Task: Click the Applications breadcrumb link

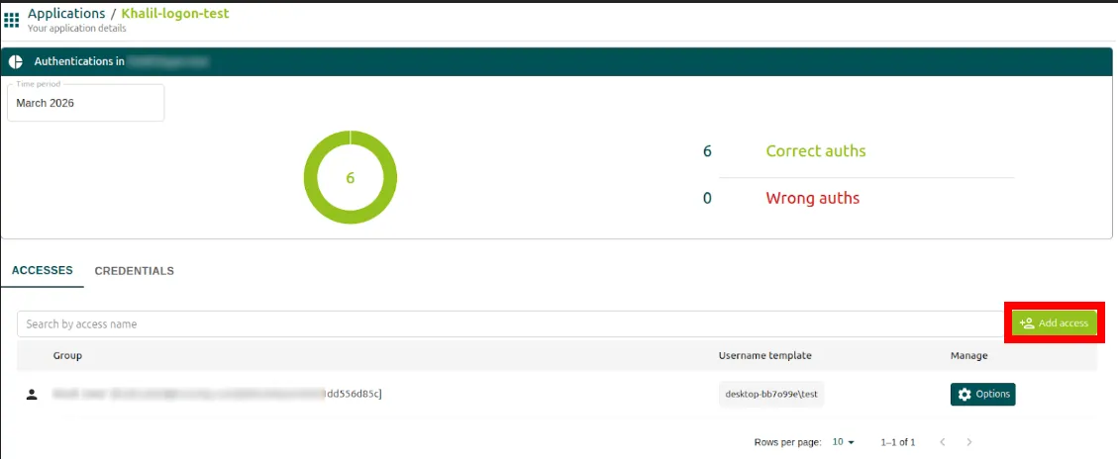Action: click(x=66, y=14)
